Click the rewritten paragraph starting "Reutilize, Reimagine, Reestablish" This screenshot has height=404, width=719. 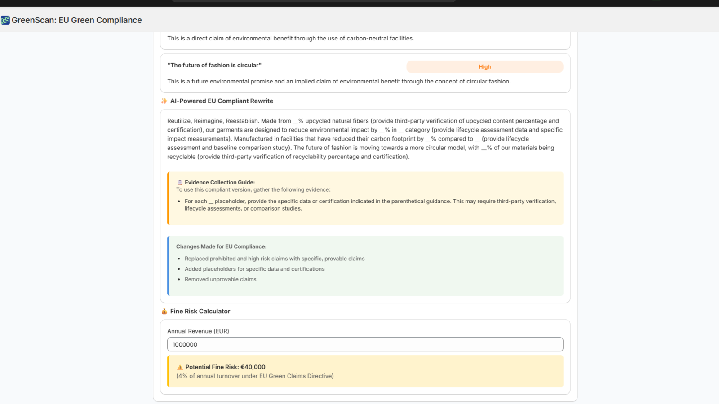[x=365, y=139]
